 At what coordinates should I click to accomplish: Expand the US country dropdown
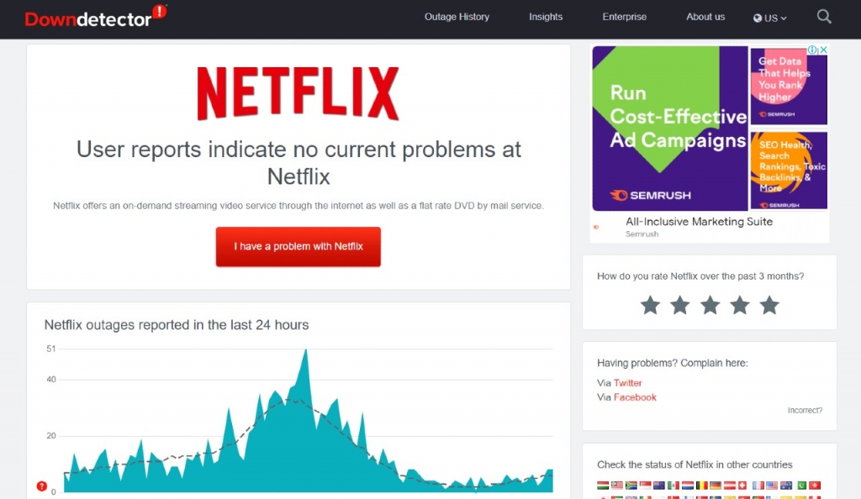coord(770,18)
